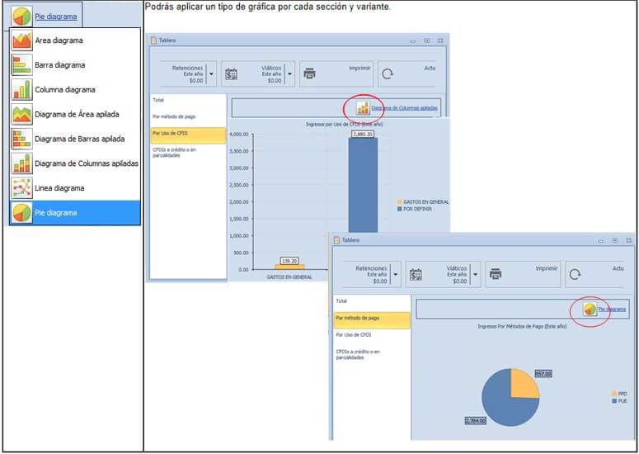The width and height of the screenshot is (639, 454).
Task: Choose the Barra diagrama icon
Action: (x=22, y=65)
